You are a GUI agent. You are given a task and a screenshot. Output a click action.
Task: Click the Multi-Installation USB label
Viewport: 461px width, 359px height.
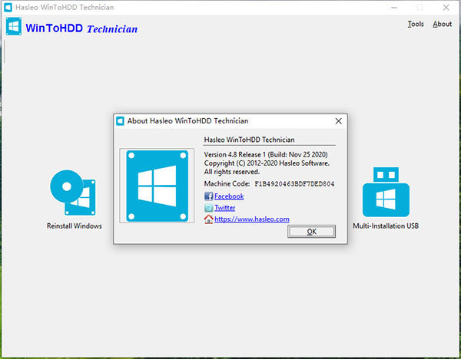[386, 226]
